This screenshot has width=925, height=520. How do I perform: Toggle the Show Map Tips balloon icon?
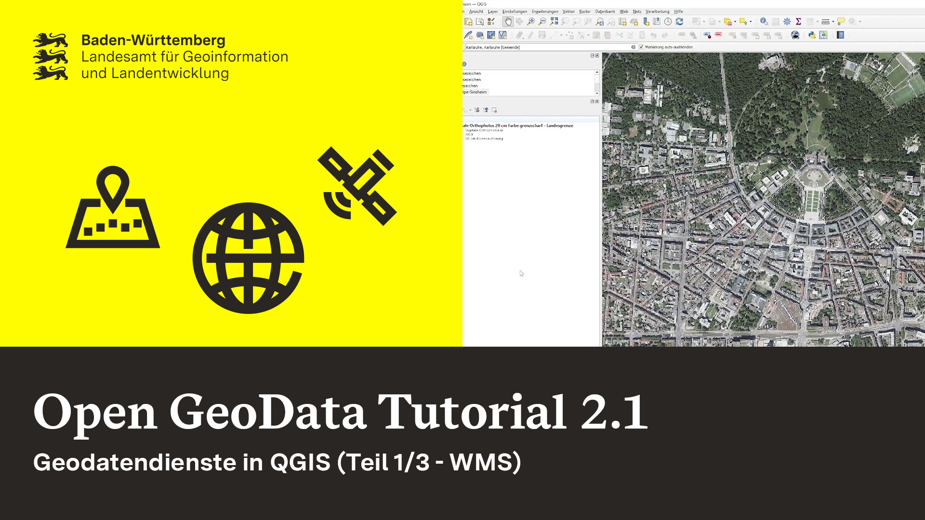pos(841,22)
